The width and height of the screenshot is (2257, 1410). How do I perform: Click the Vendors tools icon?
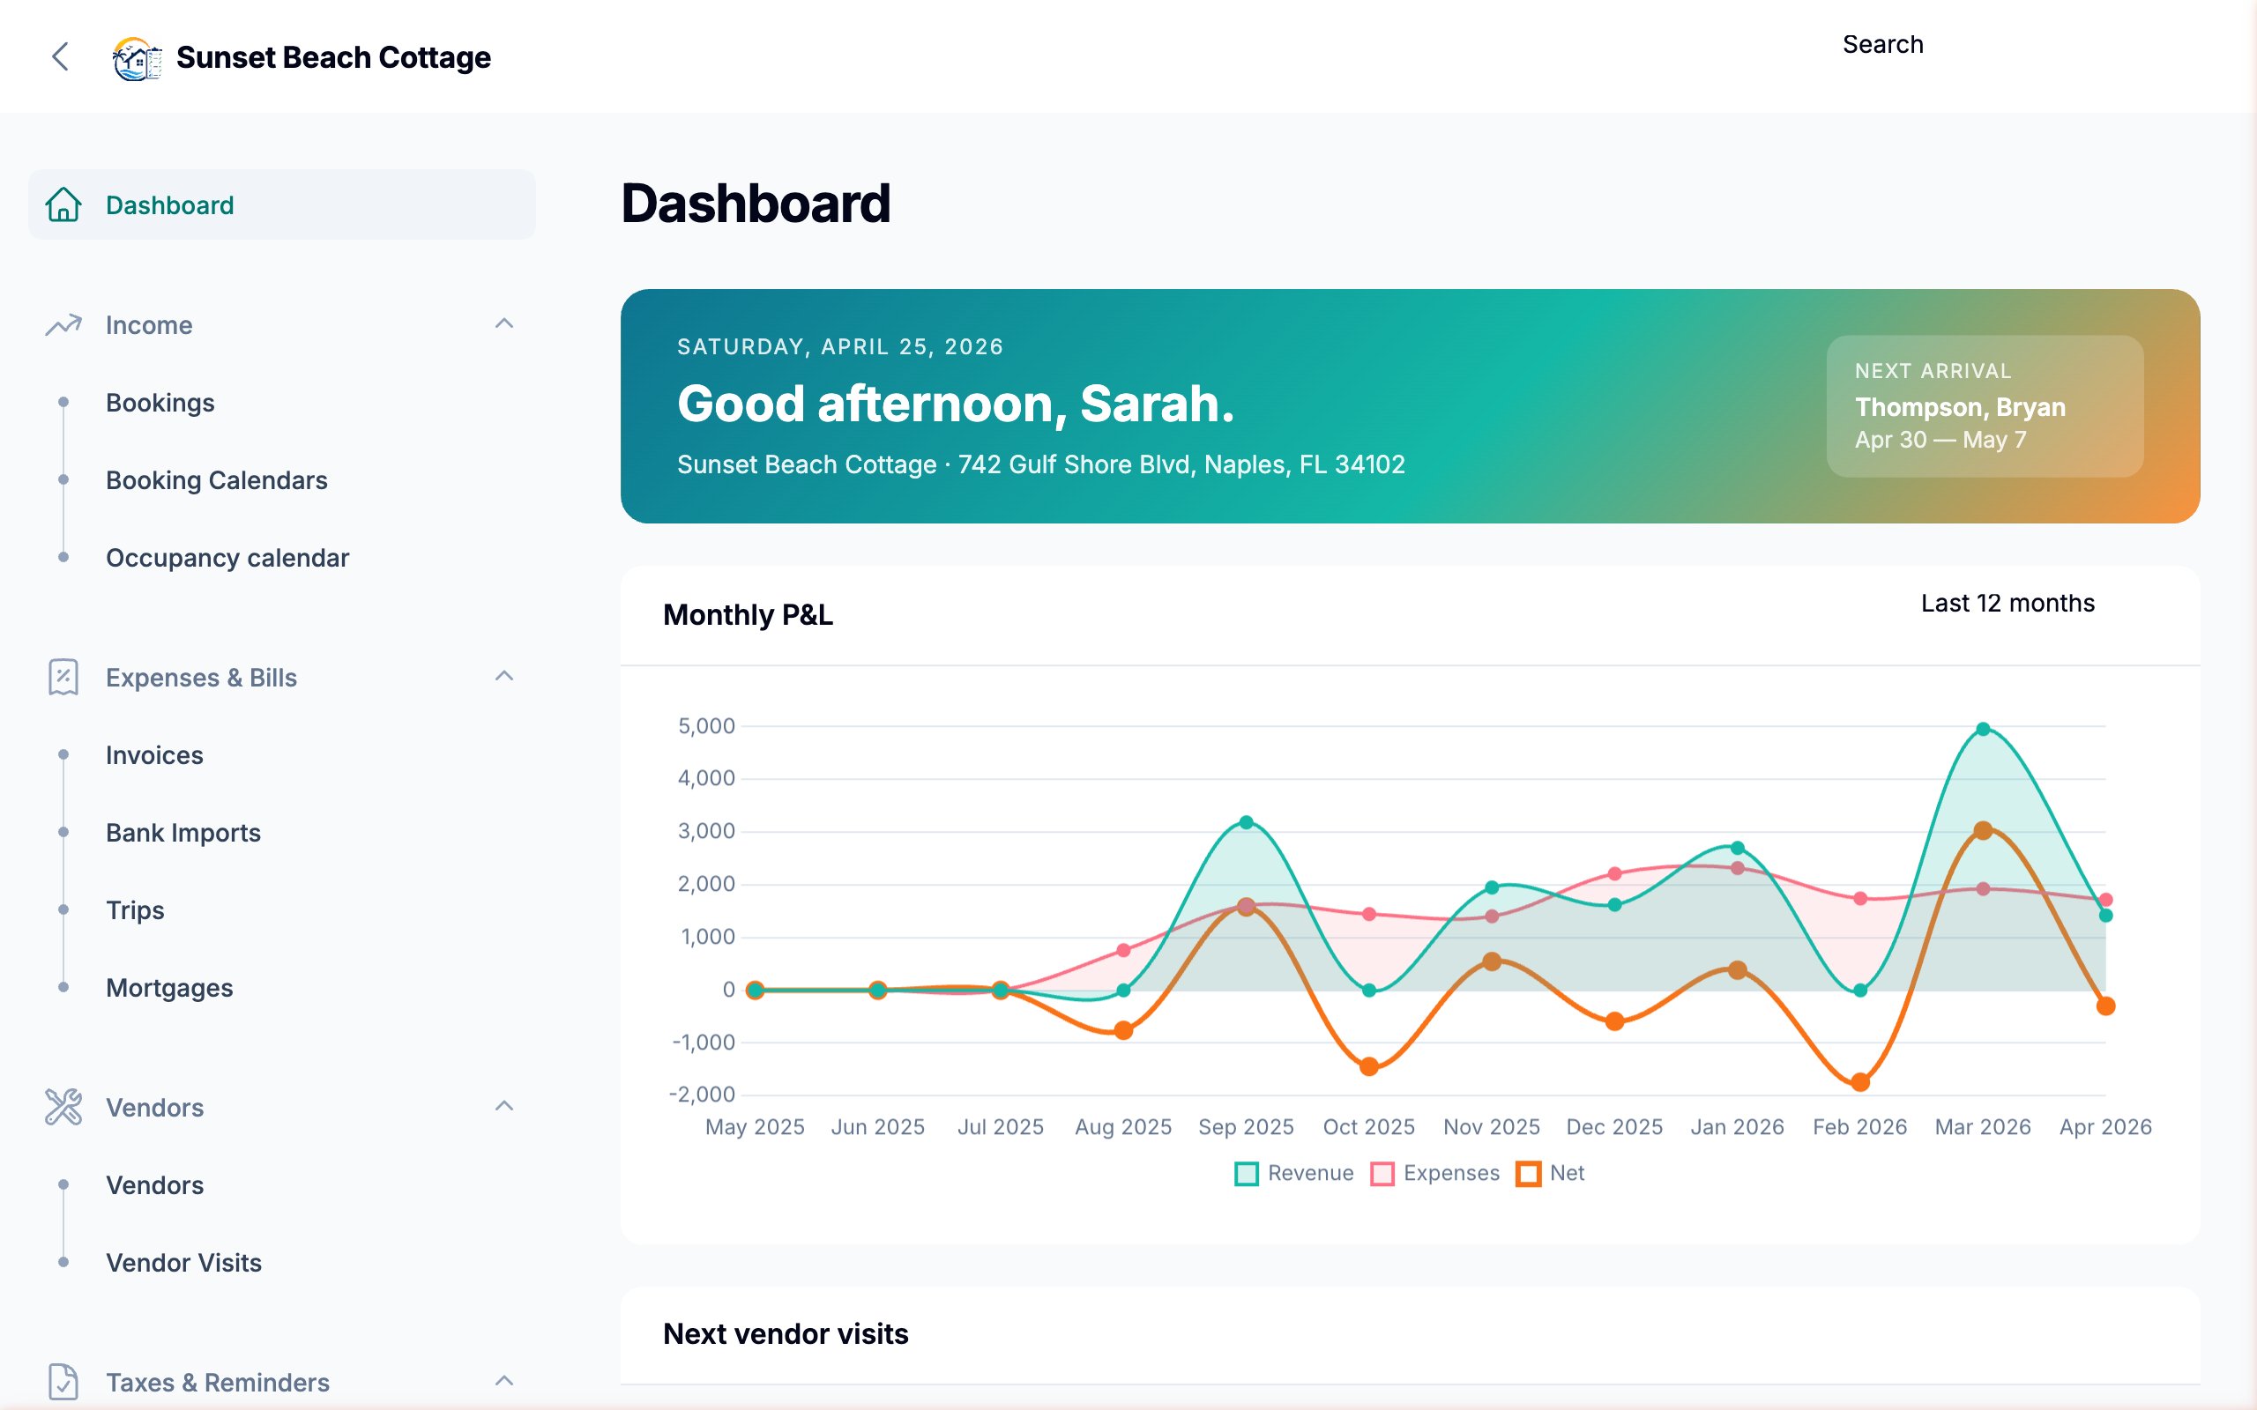tap(63, 1108)
